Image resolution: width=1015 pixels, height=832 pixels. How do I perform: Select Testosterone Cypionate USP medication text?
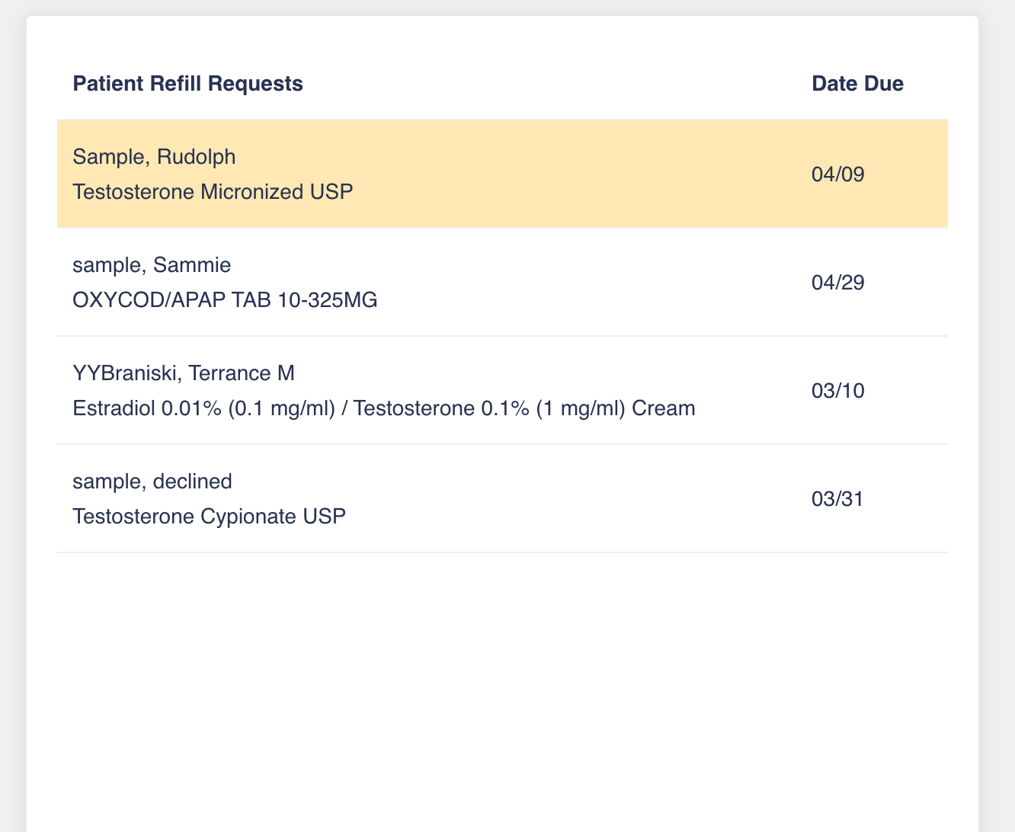click(x=209, y=517)
